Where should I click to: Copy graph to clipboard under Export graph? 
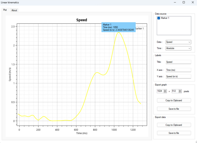[x=174, y=100]
